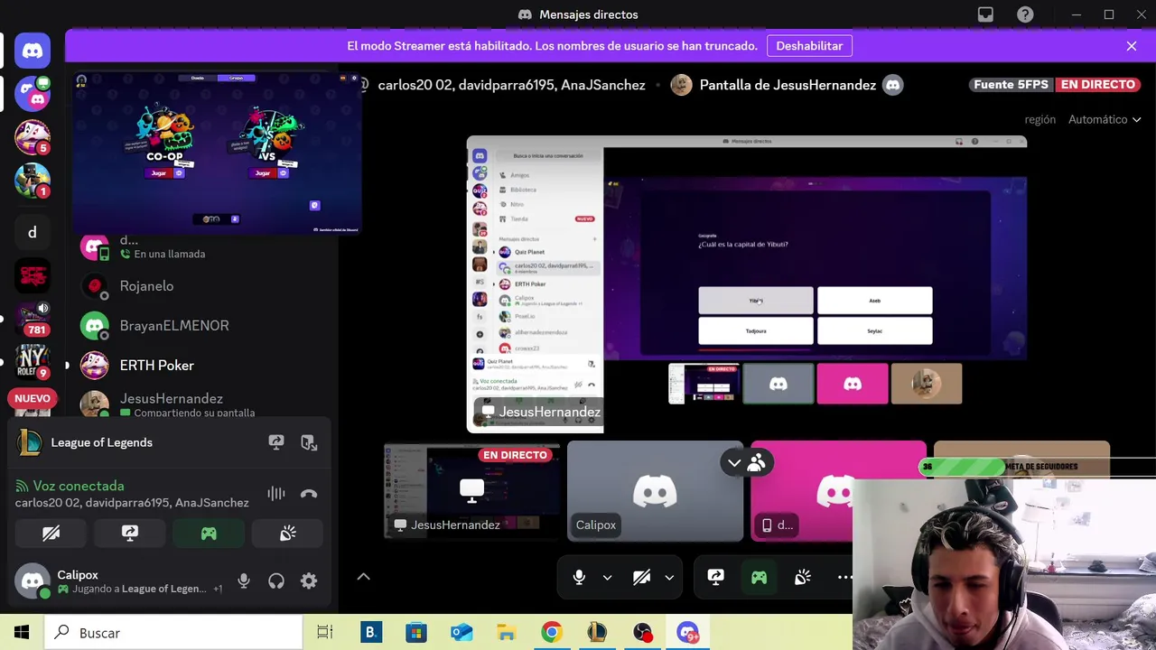The image size is (1156, 650).
Task: Open League of Legends taskbar icon
Action: 597,632
